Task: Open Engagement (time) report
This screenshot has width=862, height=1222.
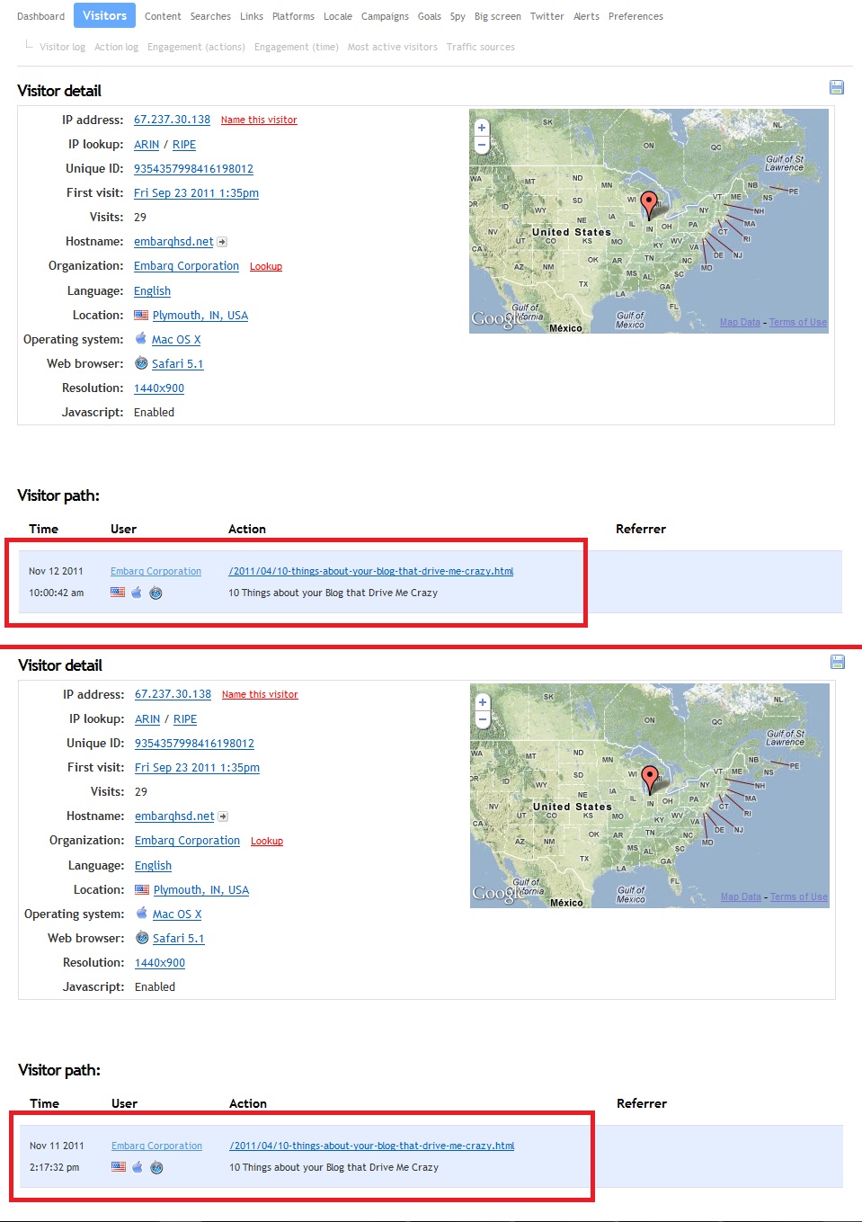Action: [x=297, y=47]
